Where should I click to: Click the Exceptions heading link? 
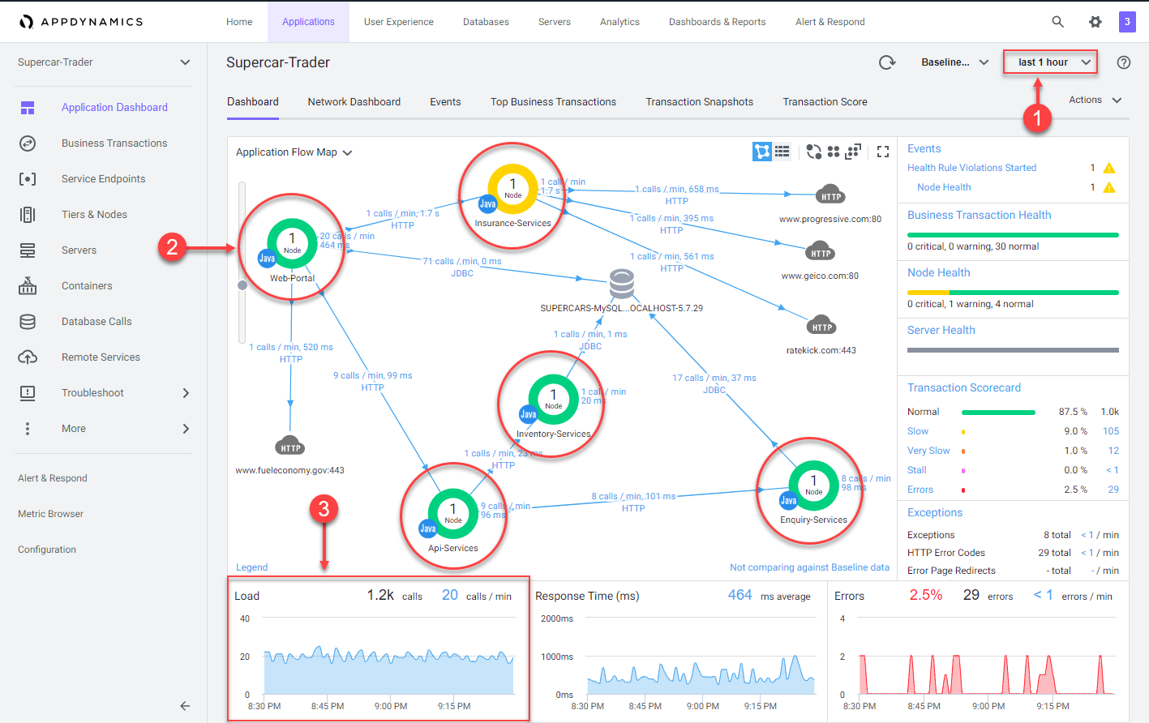(935, 512)
